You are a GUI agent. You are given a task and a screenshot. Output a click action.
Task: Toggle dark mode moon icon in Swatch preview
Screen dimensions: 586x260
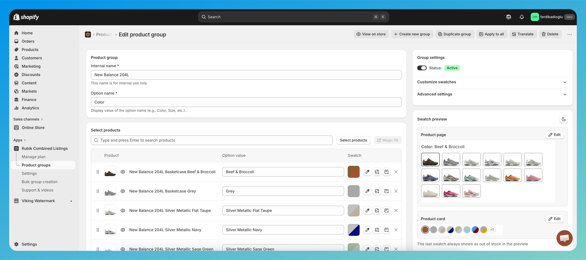pyautogui.click(x=564, y=119)
